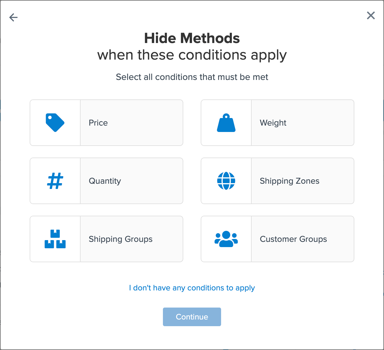Choose the Shipping Zones condition label
The height and width of the screenshot is (350, 384).
tap(289, 181)
